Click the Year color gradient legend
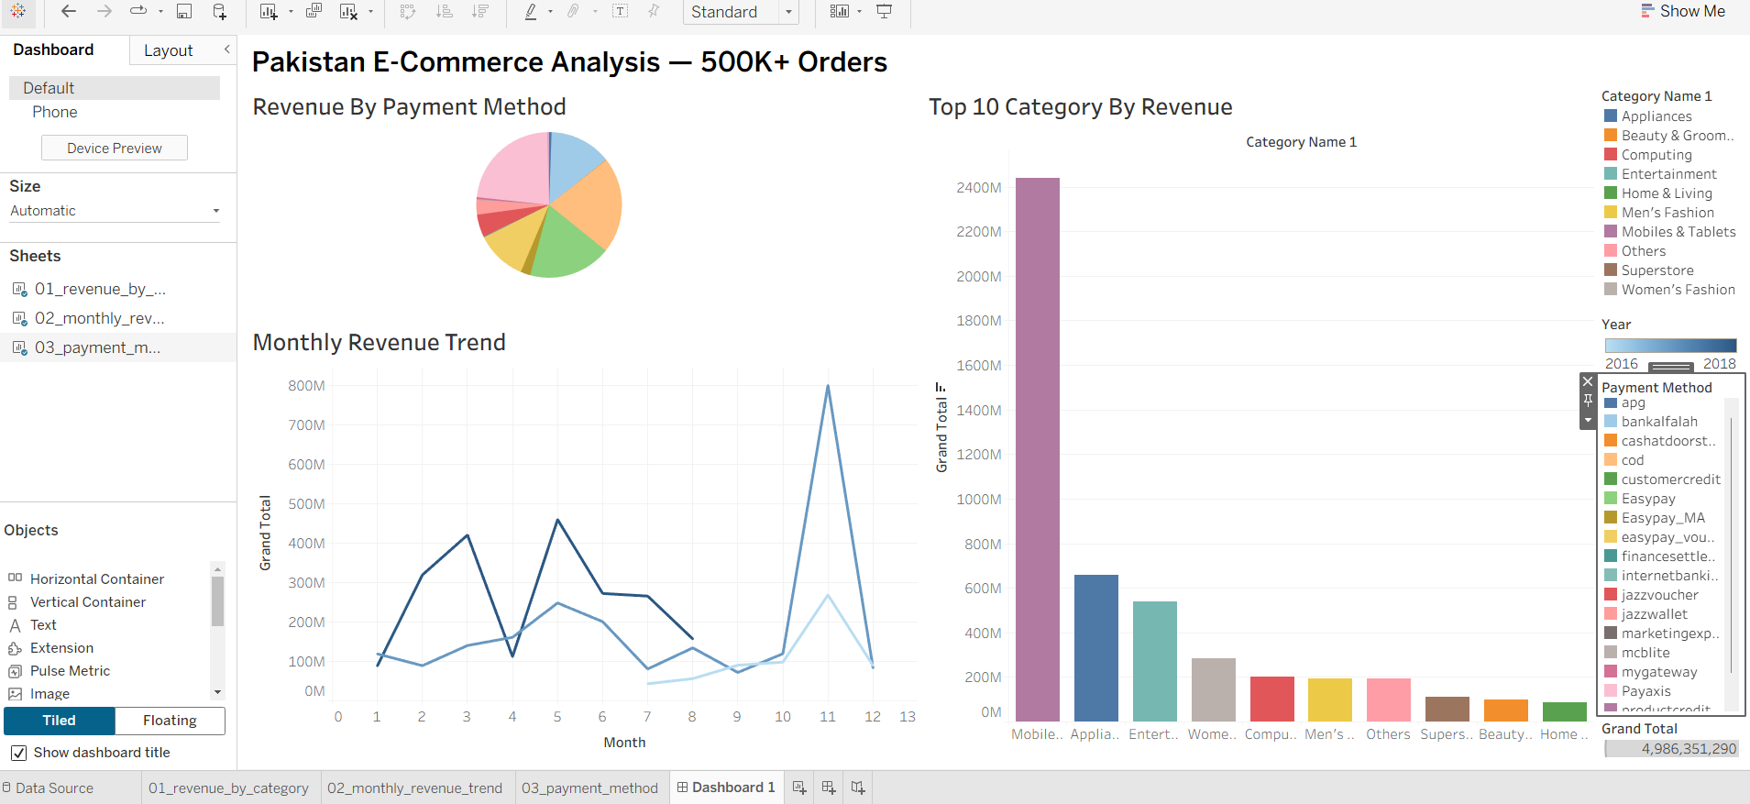Image resolution: width=1750 pixels, height=804 pixels. click(x=1670, y=346)
